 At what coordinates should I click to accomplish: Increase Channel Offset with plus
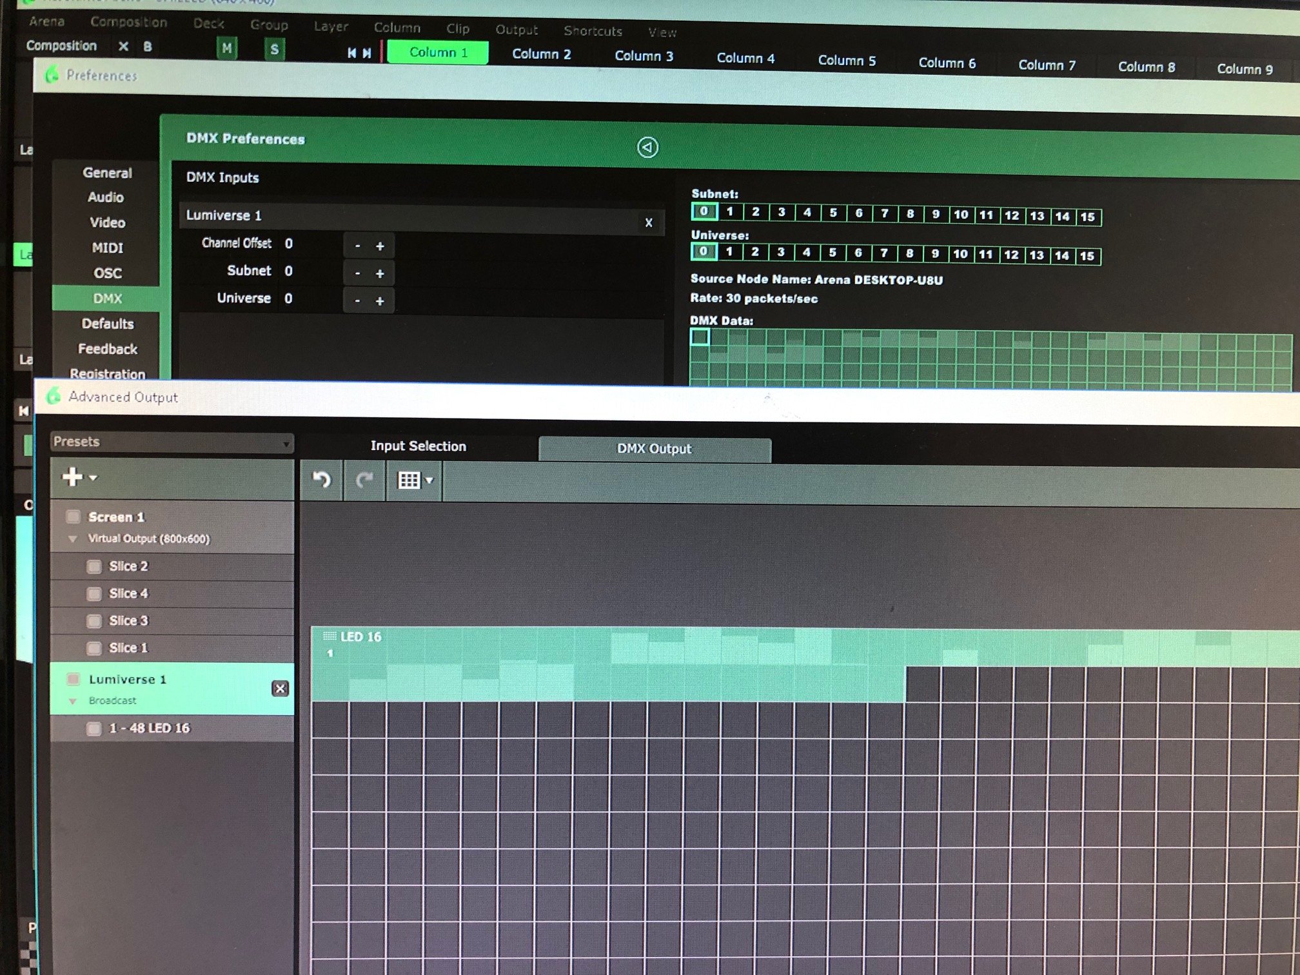(x=380, y=246)
